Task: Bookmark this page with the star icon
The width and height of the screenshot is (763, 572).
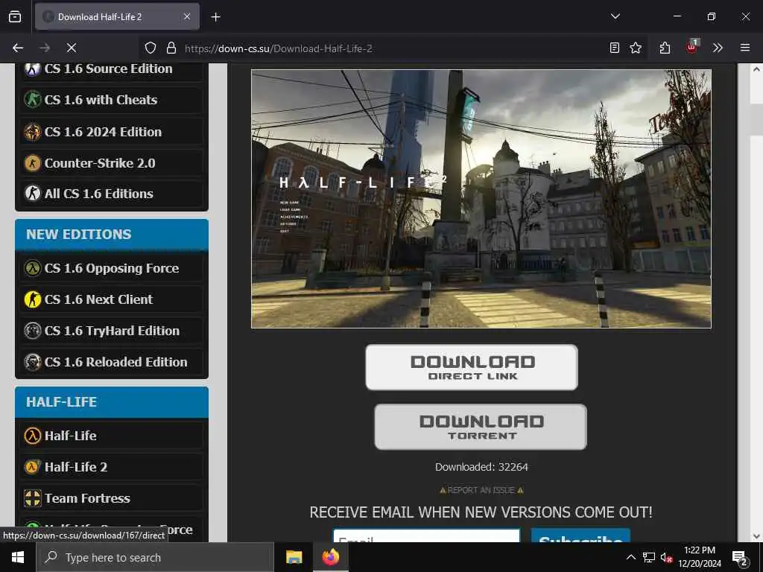Action: click(636, 48)
